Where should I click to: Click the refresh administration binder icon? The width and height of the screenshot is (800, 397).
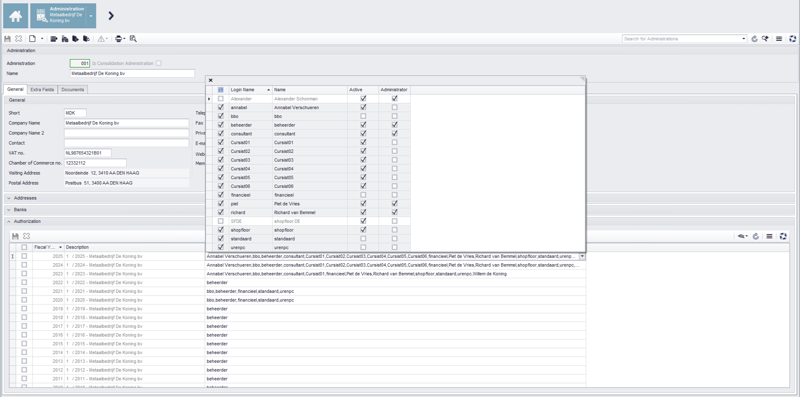tap(86, 39)
